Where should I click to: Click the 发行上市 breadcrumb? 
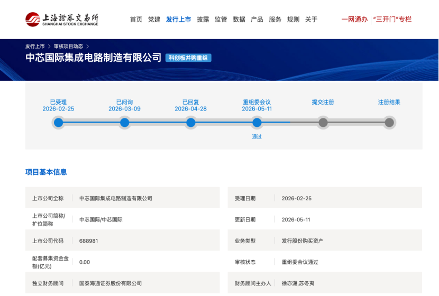pos(35,46)
